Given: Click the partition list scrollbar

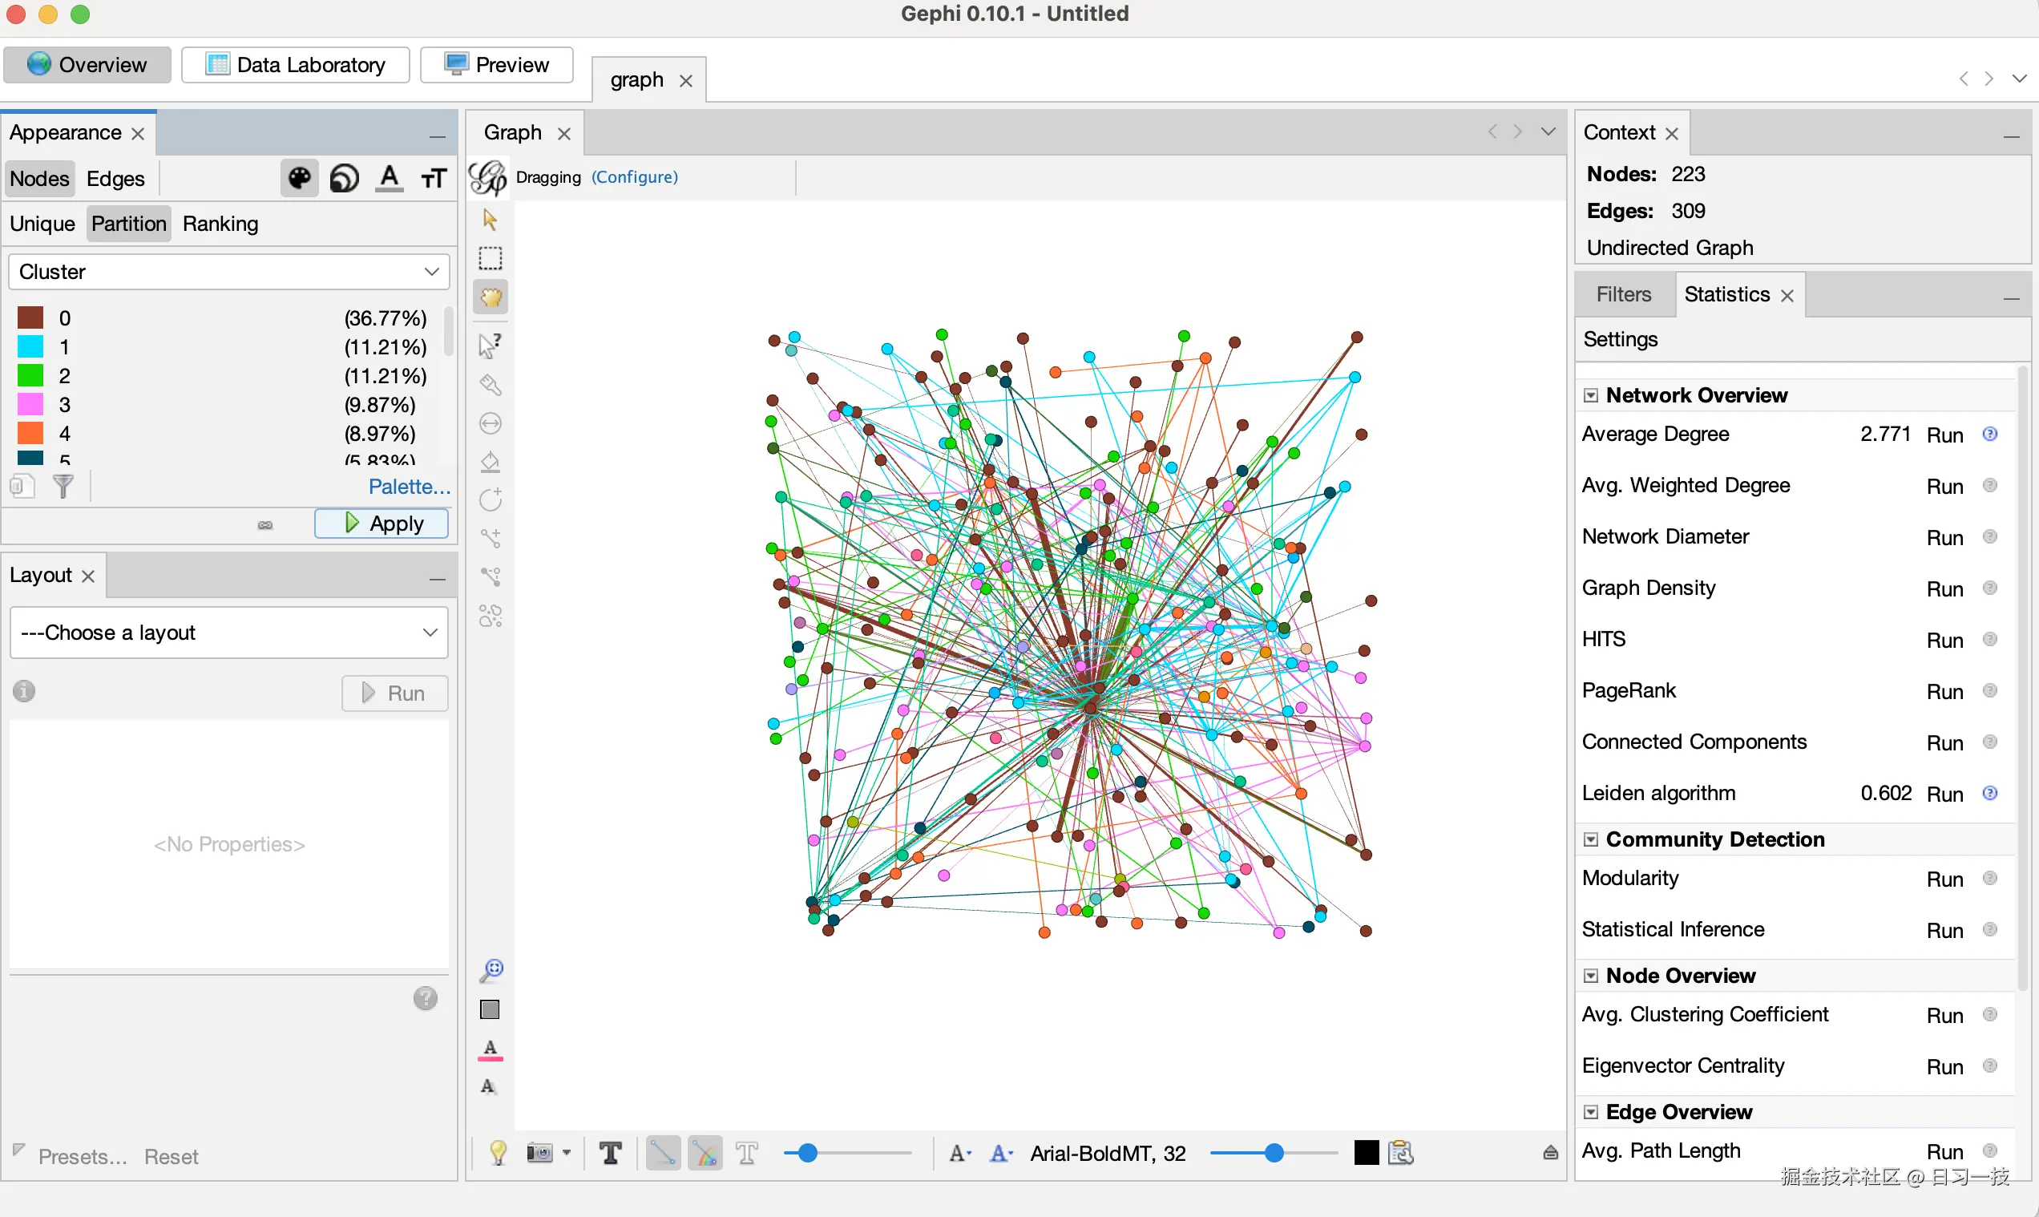Looking at the screenshot, I should pos(449,331).
